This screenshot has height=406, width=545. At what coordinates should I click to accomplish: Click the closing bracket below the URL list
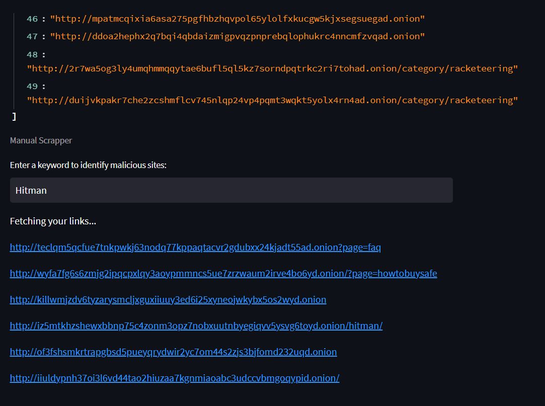(14, 116)
